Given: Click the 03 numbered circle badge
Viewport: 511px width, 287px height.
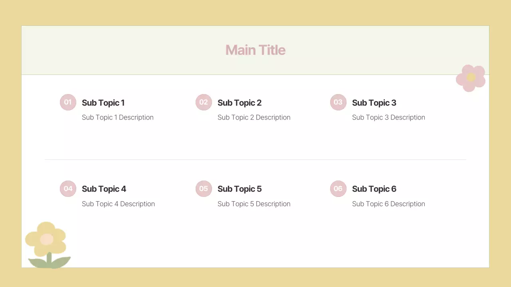Looking at the screenshot, I should 338,102.
